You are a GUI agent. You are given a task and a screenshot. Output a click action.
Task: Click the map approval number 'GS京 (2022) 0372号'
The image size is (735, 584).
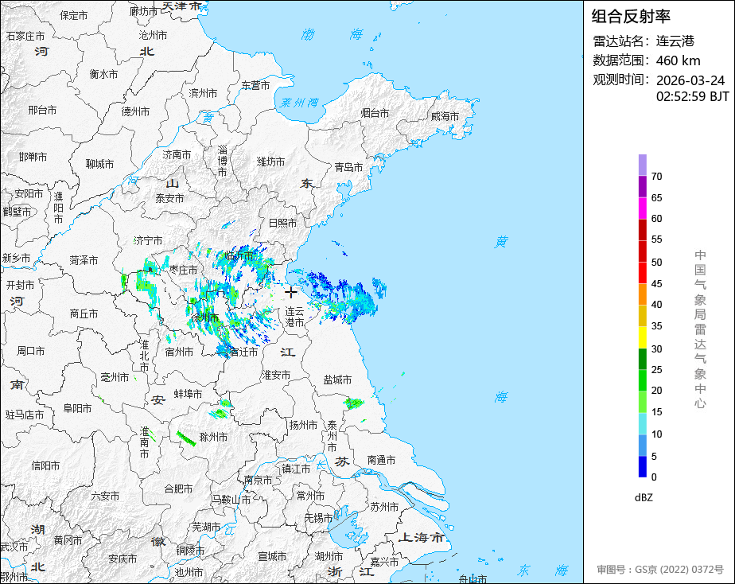(x=679, y=570)
